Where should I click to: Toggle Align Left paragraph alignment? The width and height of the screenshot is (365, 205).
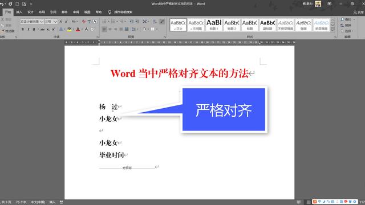pos(104,29)
